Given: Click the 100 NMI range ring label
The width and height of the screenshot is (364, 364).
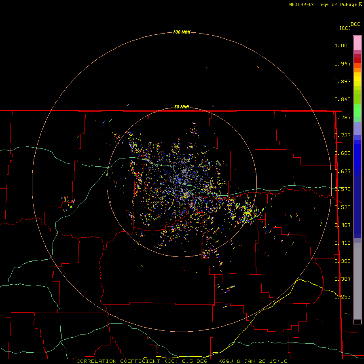Looking at the screenshot, I should click(182, 32).
